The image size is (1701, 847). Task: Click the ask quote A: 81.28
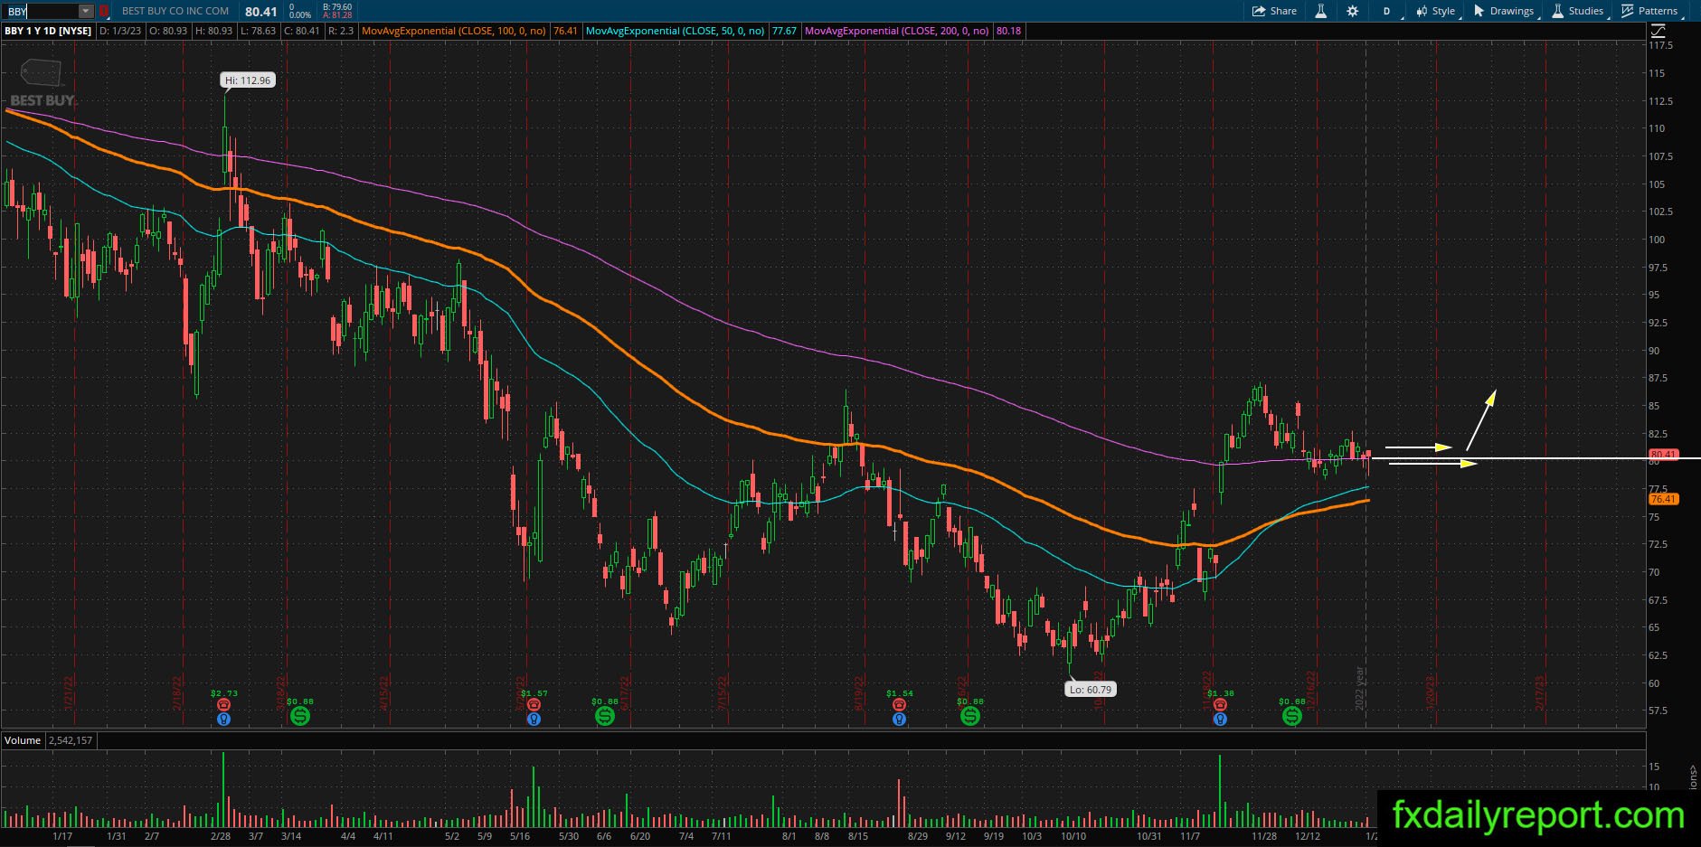pyautogui.click(x=337, y=15)
